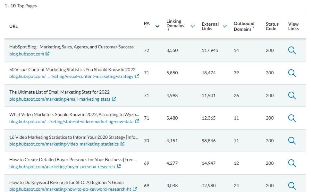Click linking domains value 5,480

[x=172, y=118]
